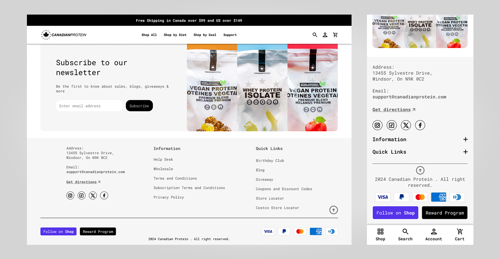The height and width of the screenshot is (259, 500).
Task: Expand Quick Links section plus in mobile view
Action: pos(465,152)
